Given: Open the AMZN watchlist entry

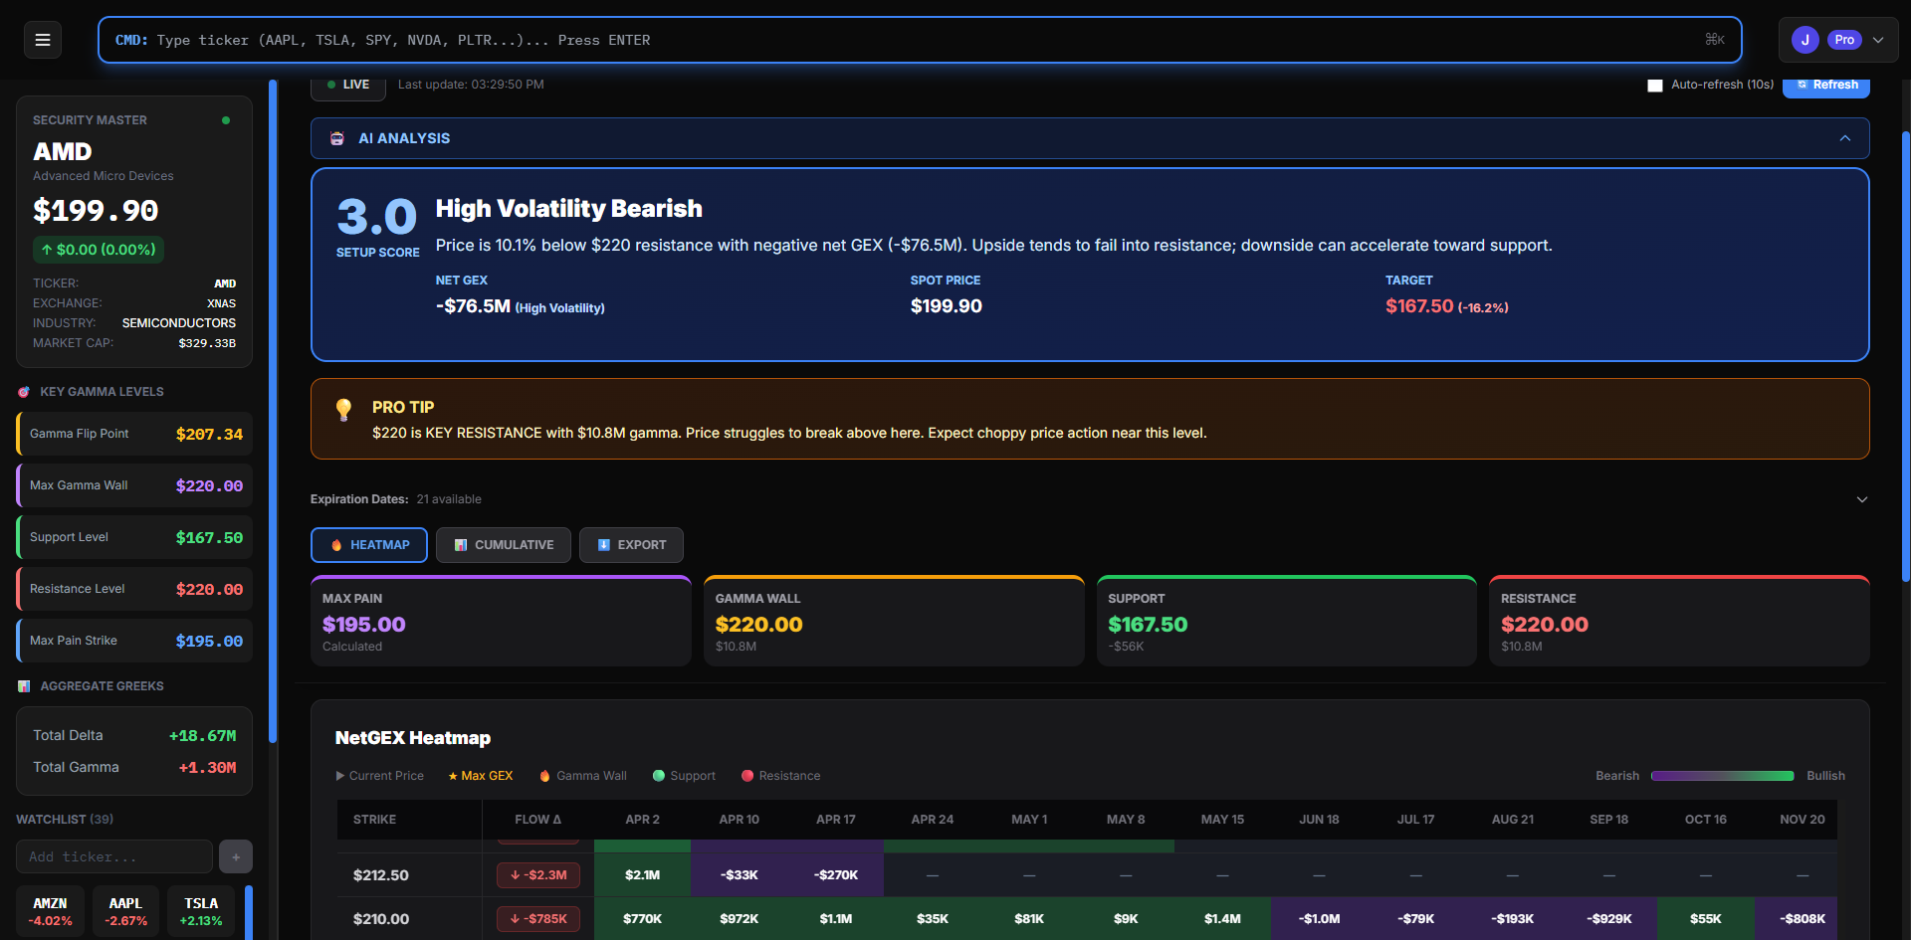Looking at the screenshot, I should pyautogui.click(x=50, y=911).
